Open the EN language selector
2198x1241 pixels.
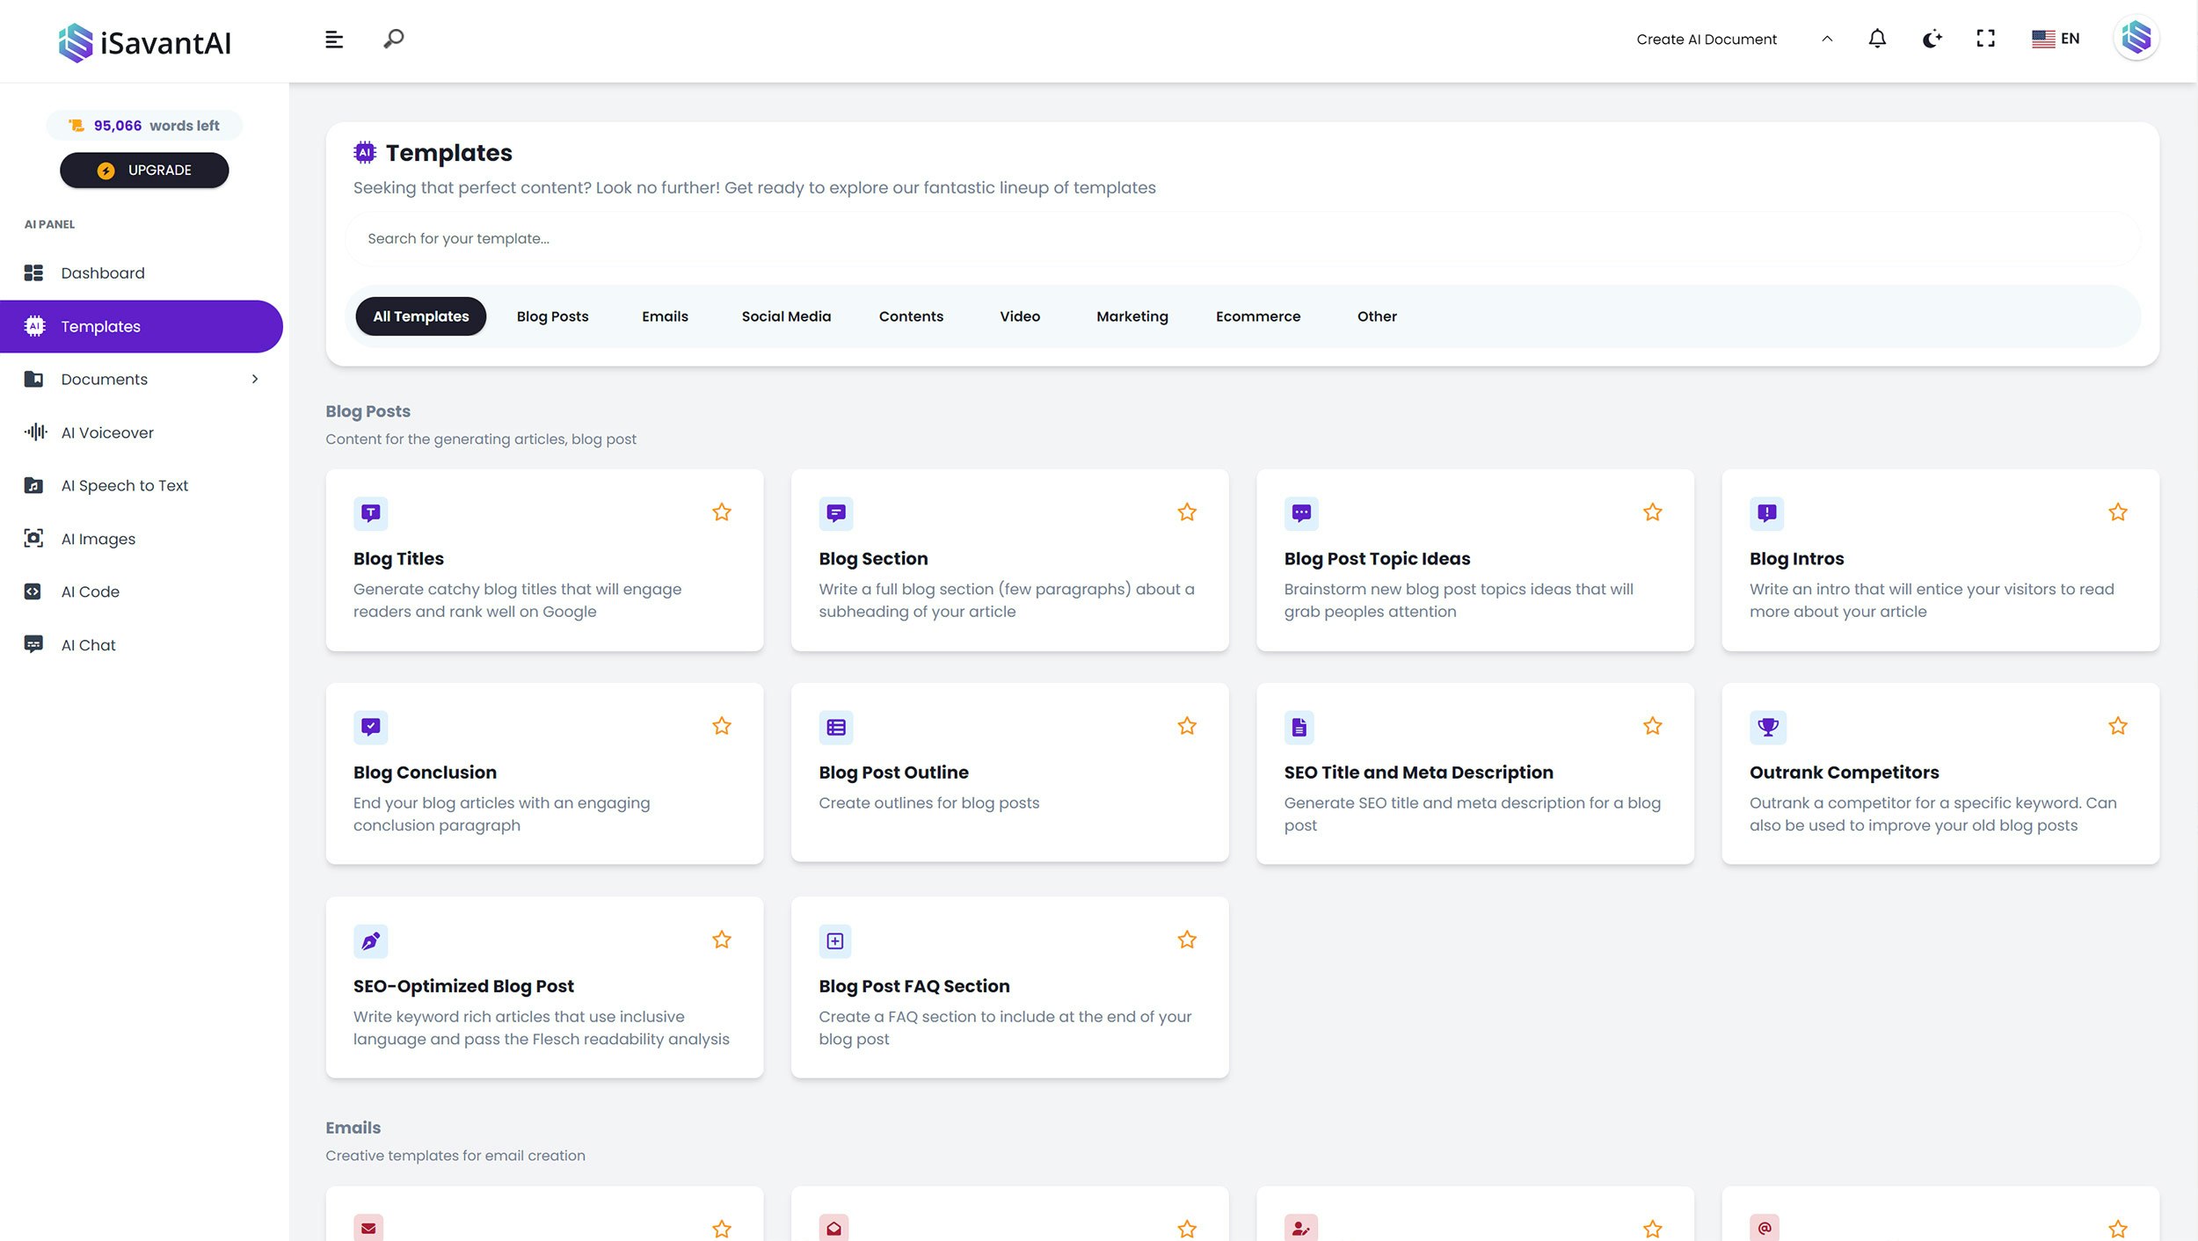coord(2056,39)
